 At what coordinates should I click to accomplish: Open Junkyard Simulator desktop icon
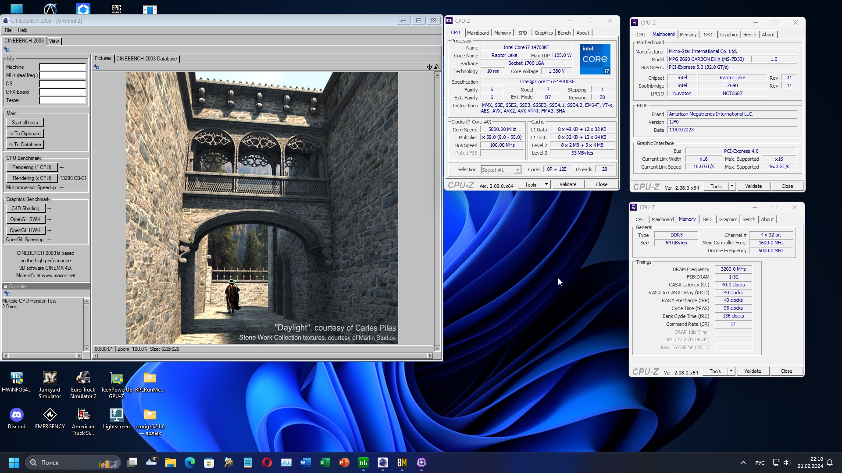[50, 385]
